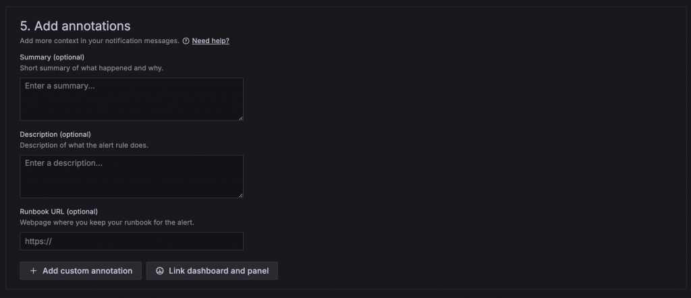Click the "Runbook URL (optional)" label
The width and height of the screenshot is (691, 298).
pyautogui.click(x=59, y=212)
